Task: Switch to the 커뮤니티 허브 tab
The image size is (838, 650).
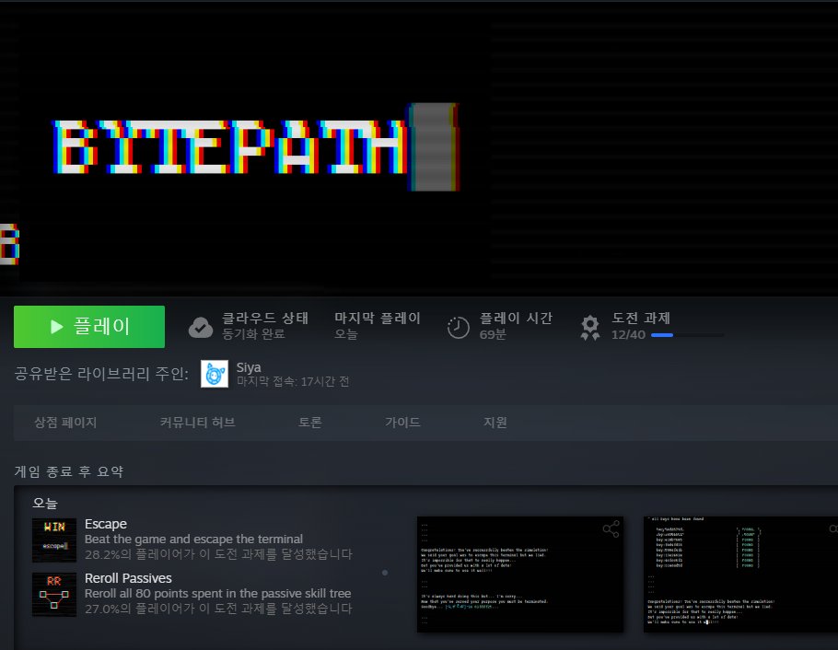Action: coord(195,422)
